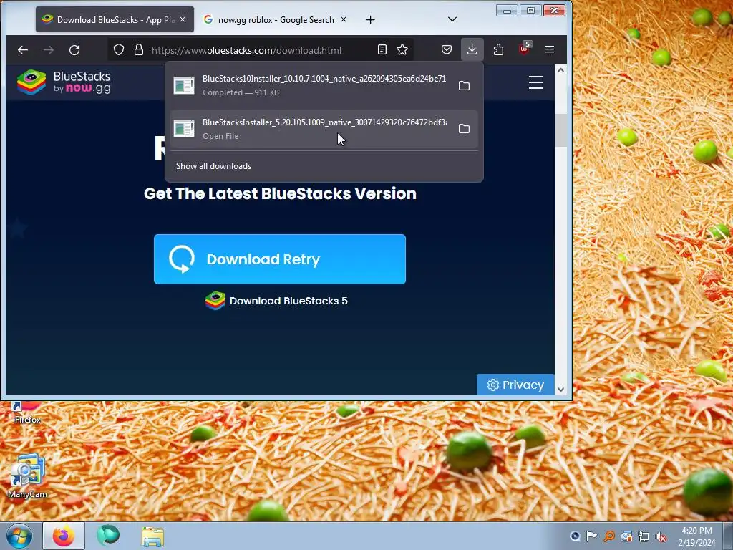Screen dimensions: 733x550
Task: Bookmark this page with star icon
Action: pyautogui.click(x=402, y=49)
